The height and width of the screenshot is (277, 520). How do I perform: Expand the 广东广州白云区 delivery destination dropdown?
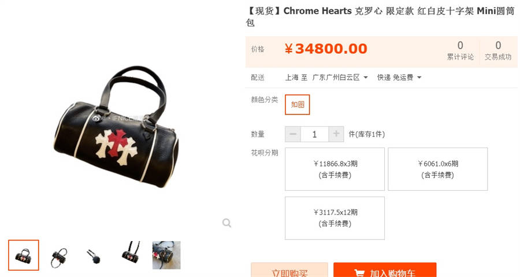[340, 77]
